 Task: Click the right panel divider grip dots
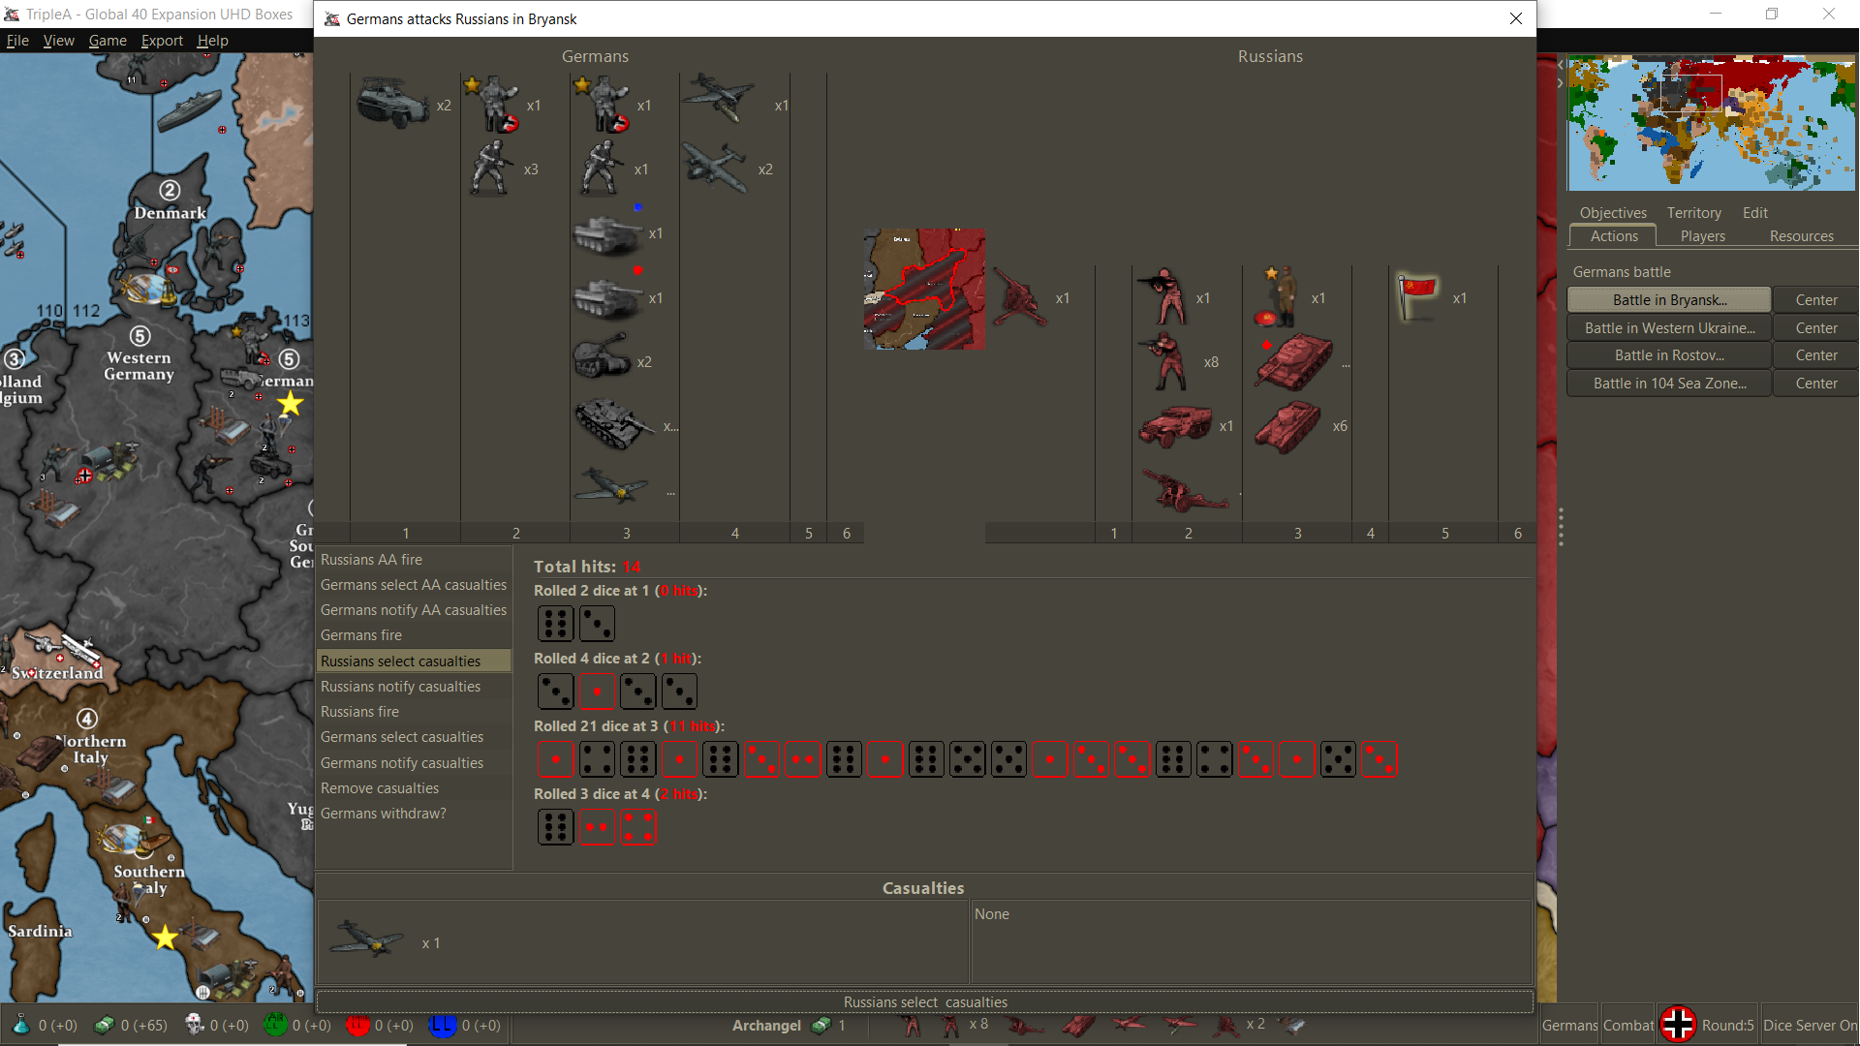[1561, 526]
